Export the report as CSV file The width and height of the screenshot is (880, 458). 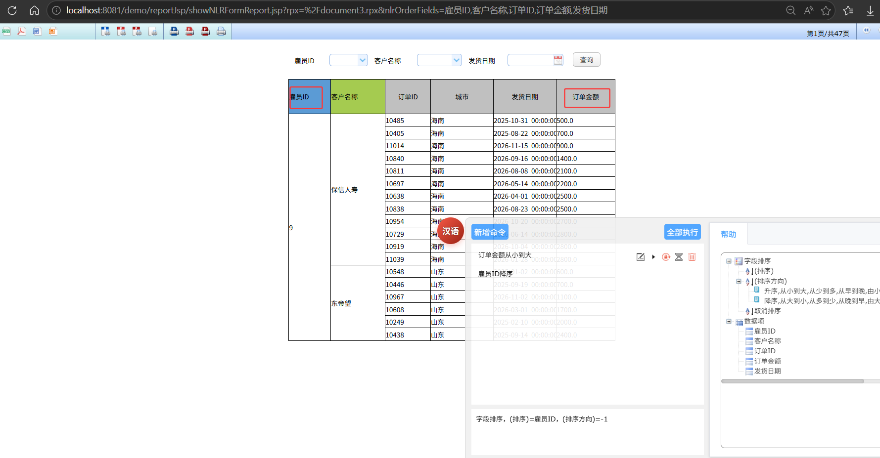coord(6,31)
